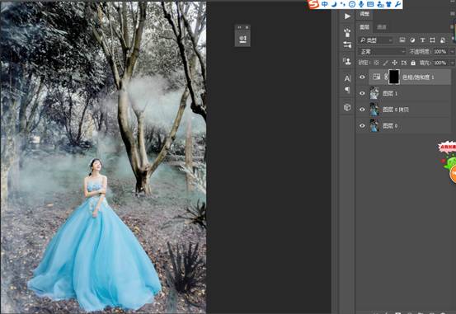Toggle lock transparent pixels
Image resolution: width=456 pixels, height=314 pixels.
(376, 63)
